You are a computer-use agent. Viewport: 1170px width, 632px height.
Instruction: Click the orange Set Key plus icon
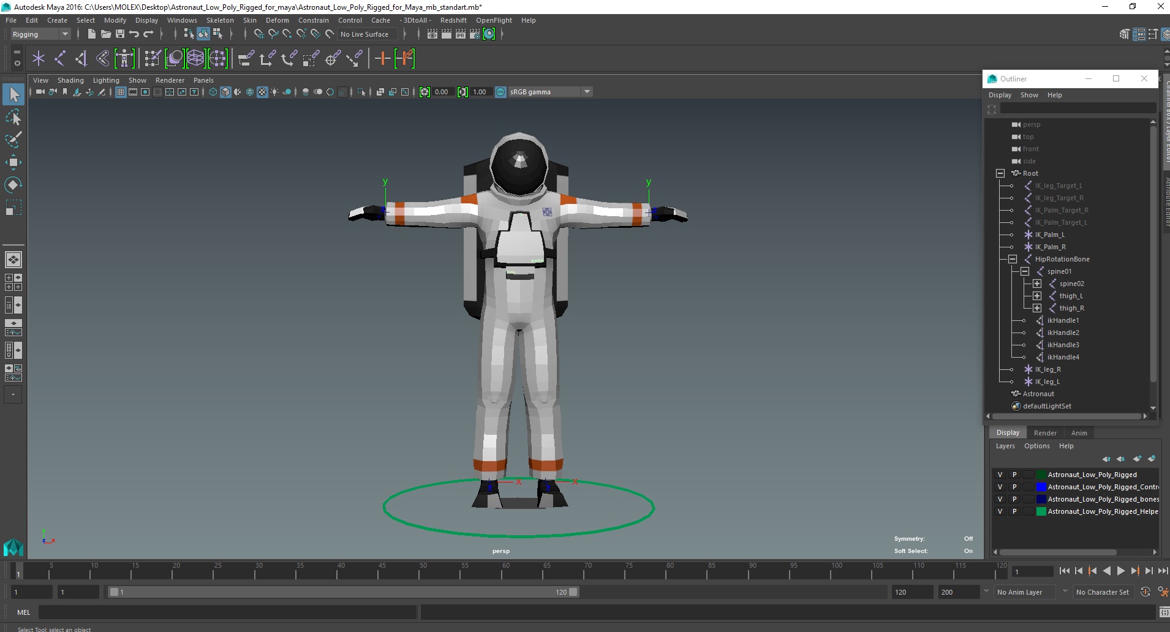[x=383, y=59]
